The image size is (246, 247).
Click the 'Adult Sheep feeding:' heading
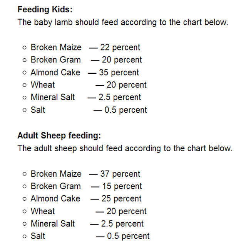point(59,135)
